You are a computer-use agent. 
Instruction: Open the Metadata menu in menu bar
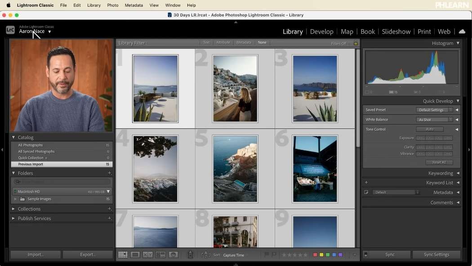click(x=134, y=5)
